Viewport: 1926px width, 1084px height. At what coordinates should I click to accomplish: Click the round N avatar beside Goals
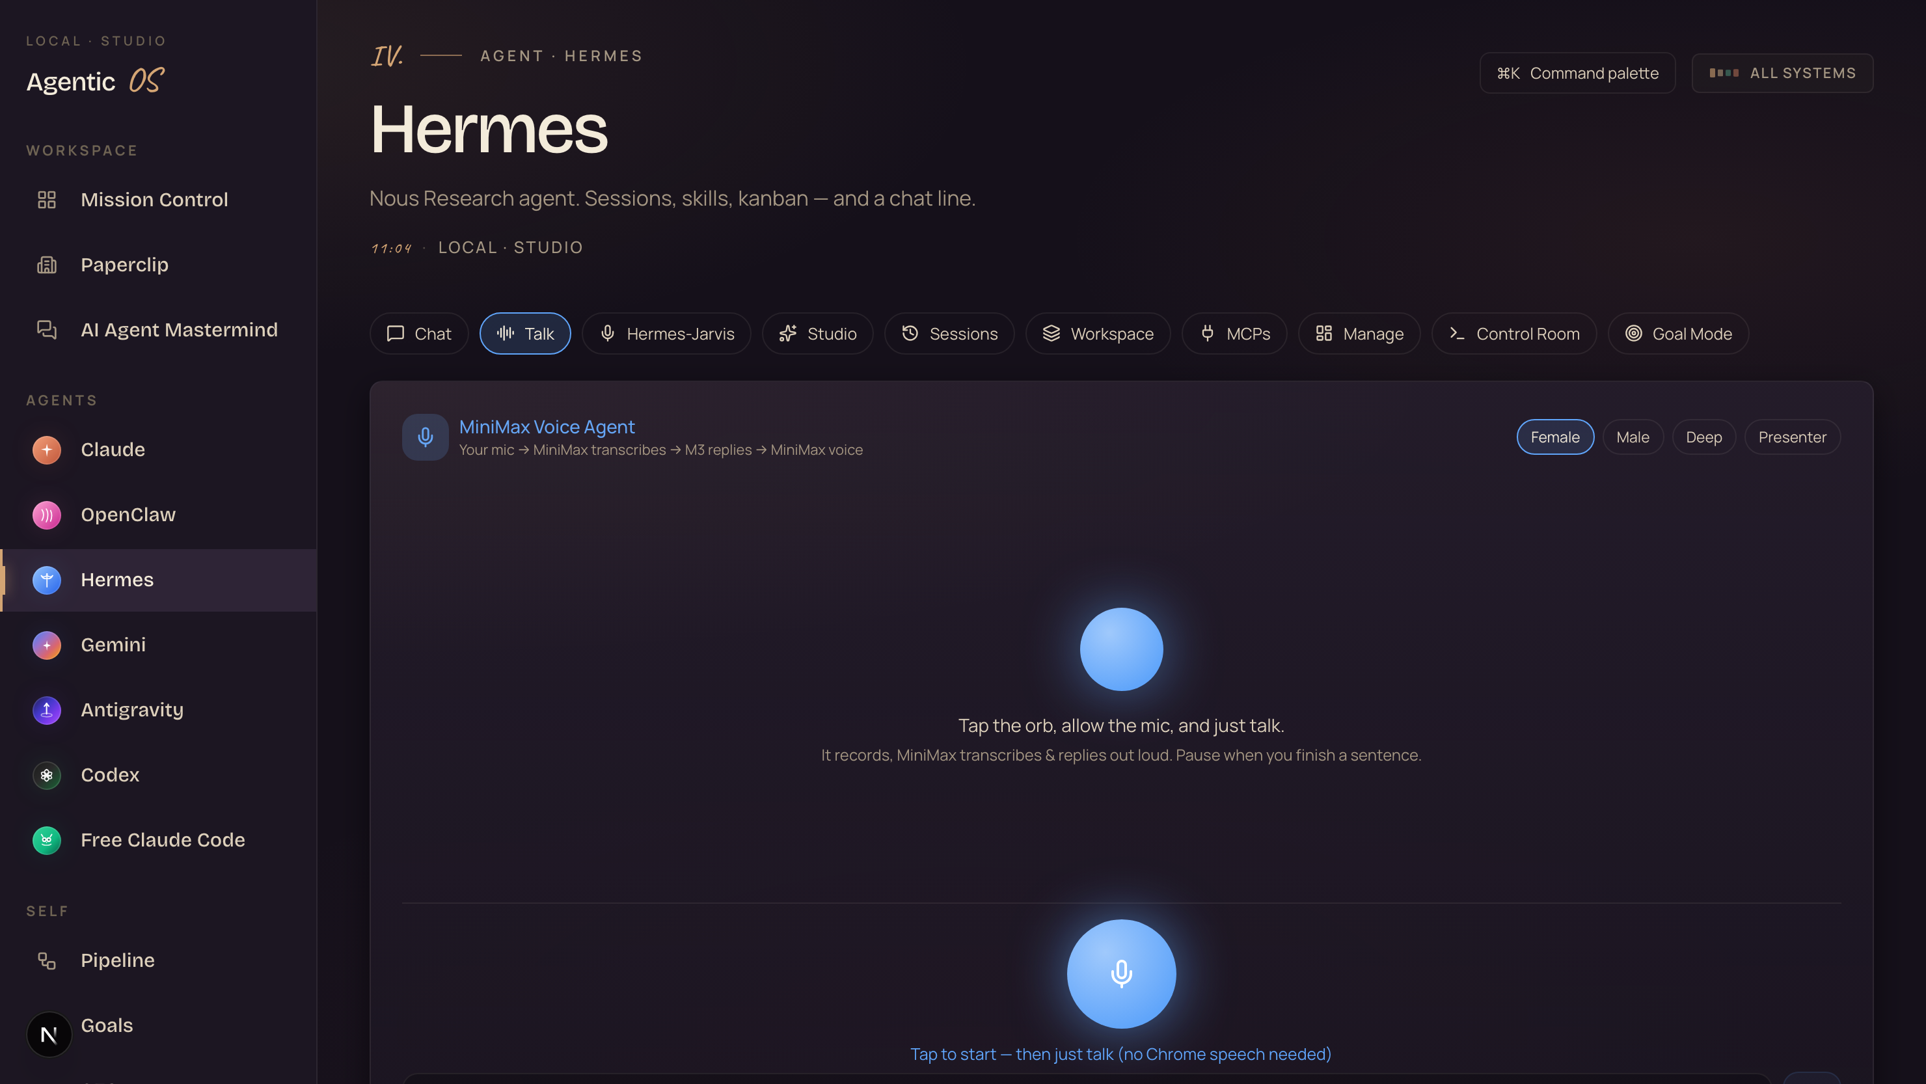[49, 1035]
